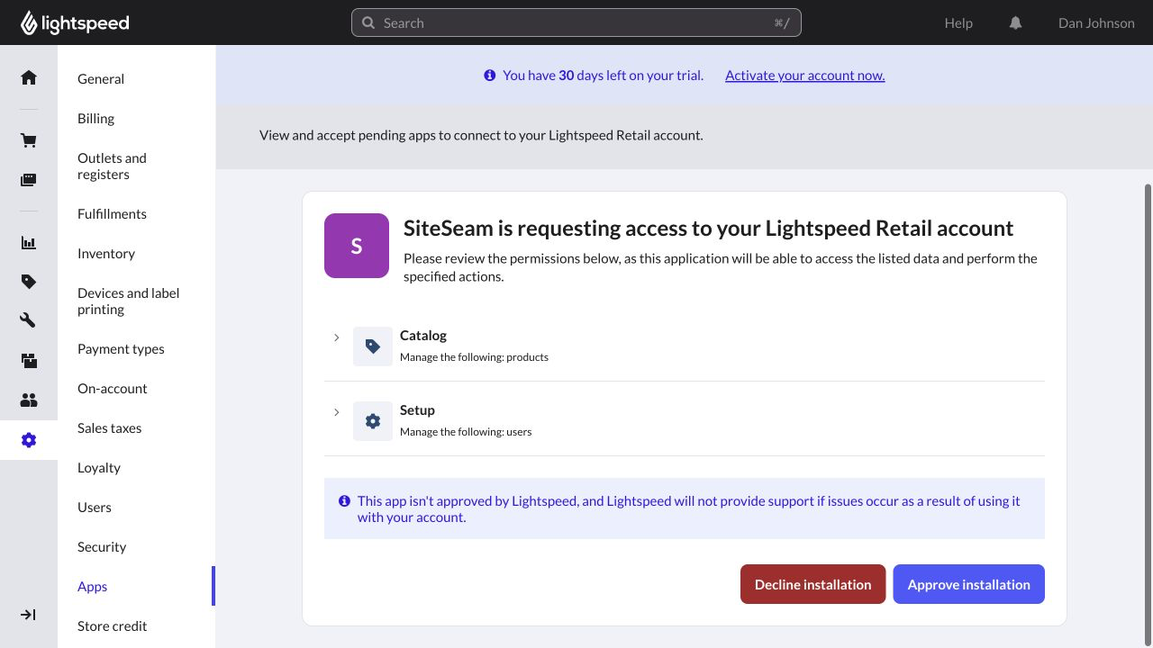Open Inventory settings menu item
The image size is (1153, 648).
pos(106,254)
